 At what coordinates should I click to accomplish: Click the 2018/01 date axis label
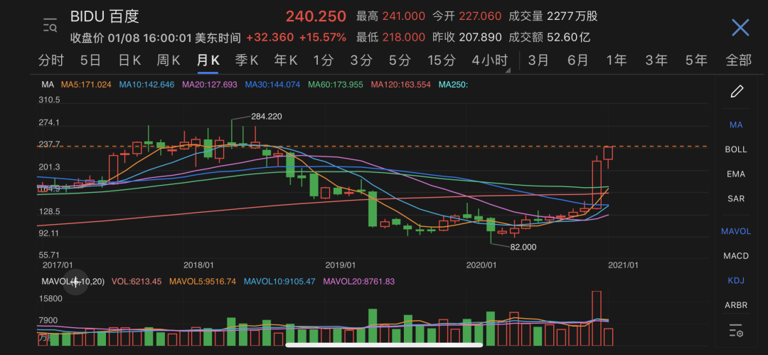click(x=198, y=265)
